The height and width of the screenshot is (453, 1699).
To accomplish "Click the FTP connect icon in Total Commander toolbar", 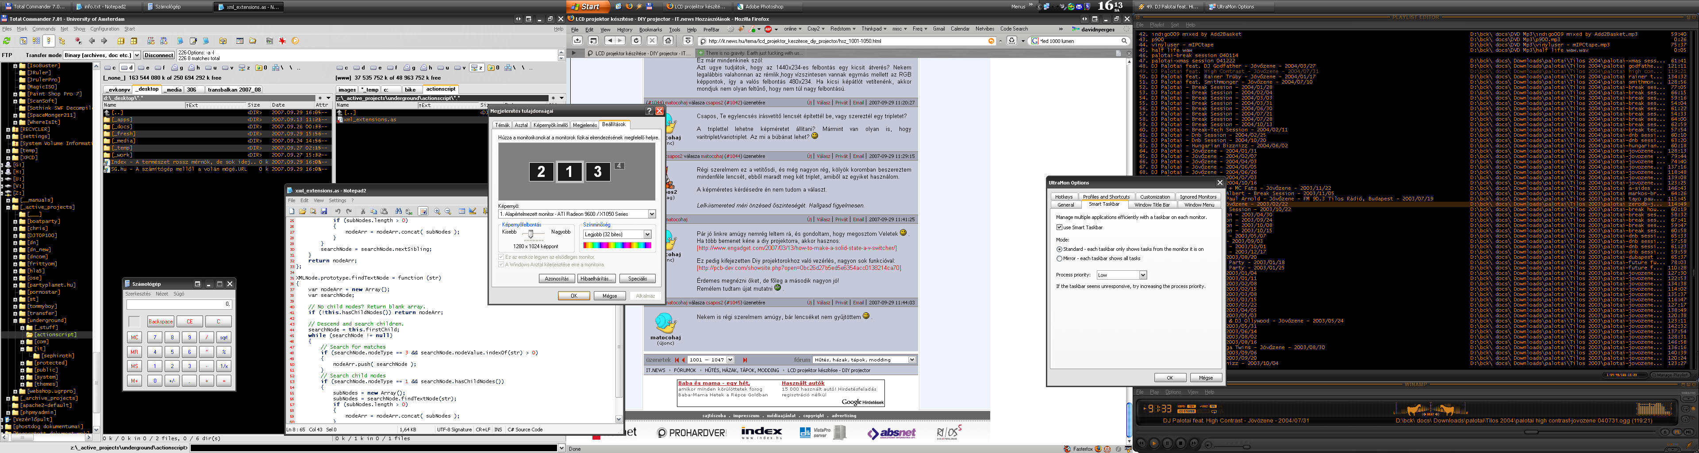I will click(x=151, y=41).
